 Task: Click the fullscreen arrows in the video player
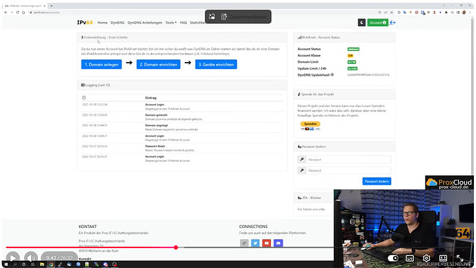point(460,258)
